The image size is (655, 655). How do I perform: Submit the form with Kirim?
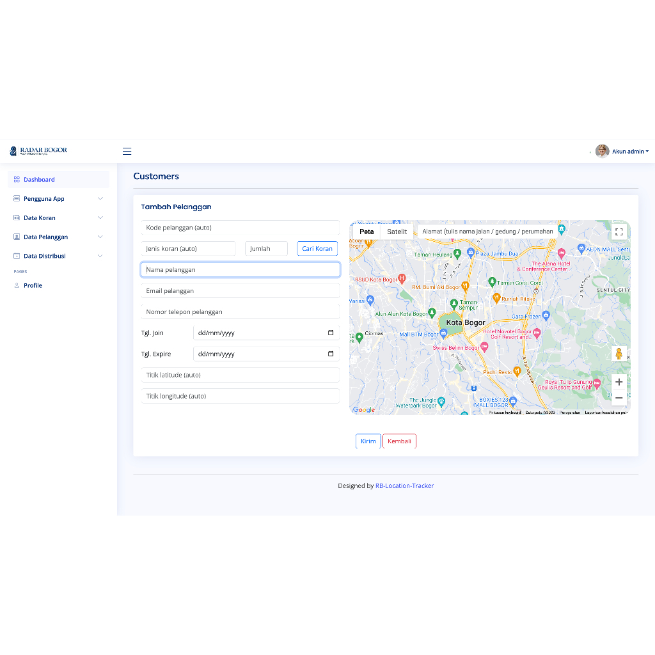[368, 441]
